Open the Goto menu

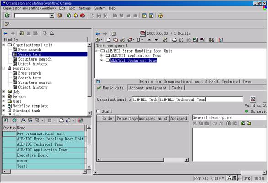coord(72,8)
